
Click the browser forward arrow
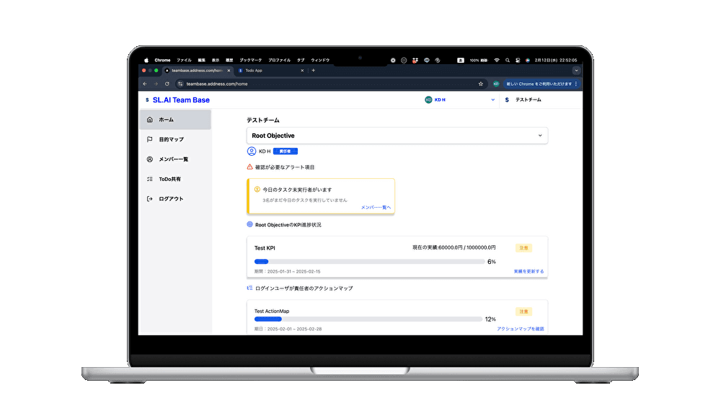click(x=156, y=84)
